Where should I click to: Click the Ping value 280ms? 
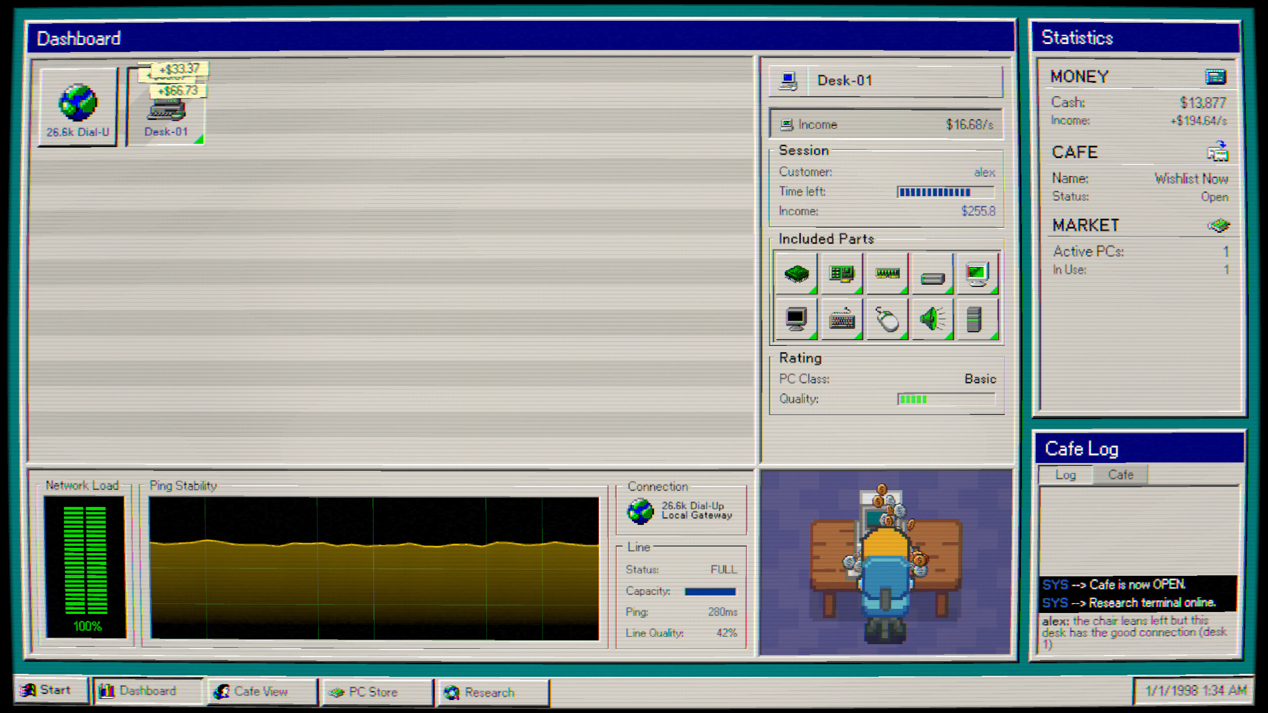pos(723,612)
